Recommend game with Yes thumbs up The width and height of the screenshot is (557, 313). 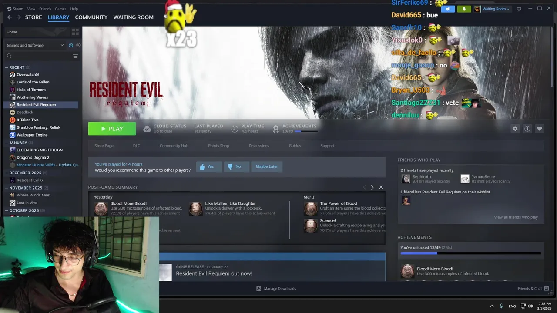[x=209, y=166]
